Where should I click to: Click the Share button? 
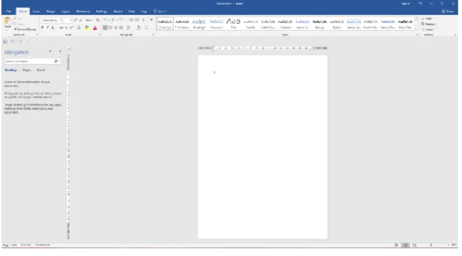(x=447, y=11)
